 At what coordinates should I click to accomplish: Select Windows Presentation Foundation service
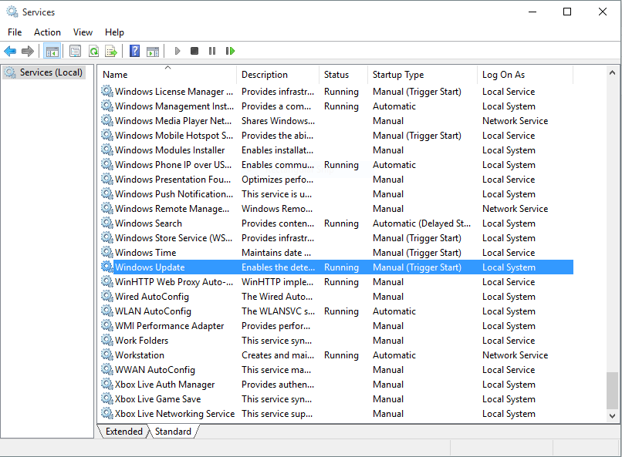click(x=337, y=180)
